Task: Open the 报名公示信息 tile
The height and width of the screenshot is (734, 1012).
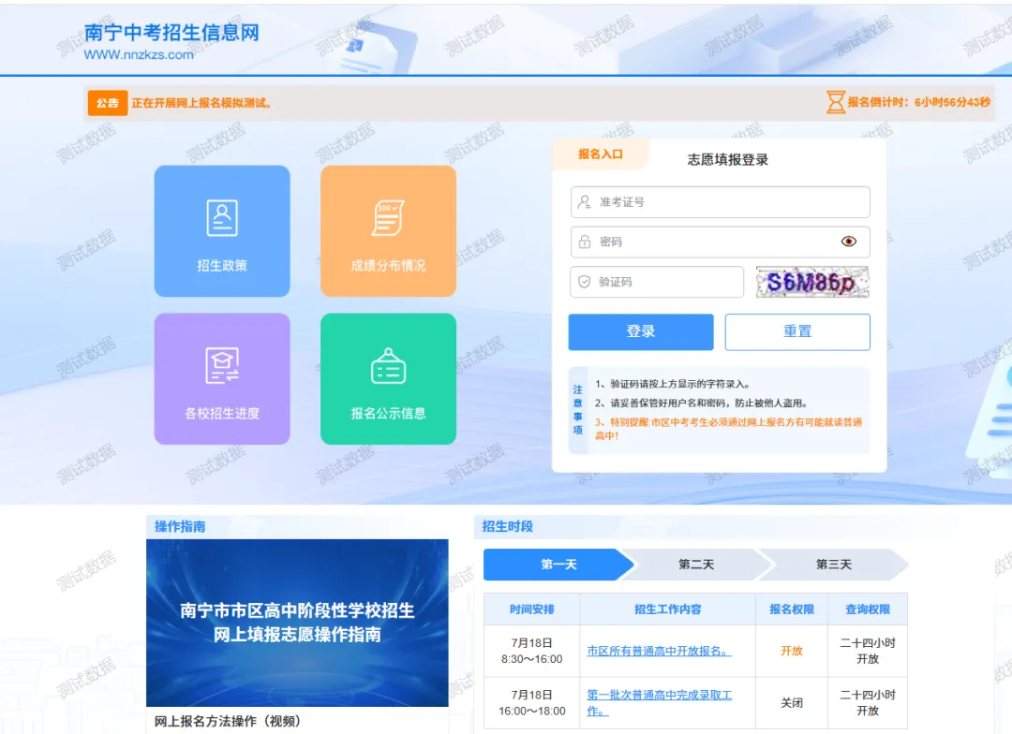Action: coord(388,378)
